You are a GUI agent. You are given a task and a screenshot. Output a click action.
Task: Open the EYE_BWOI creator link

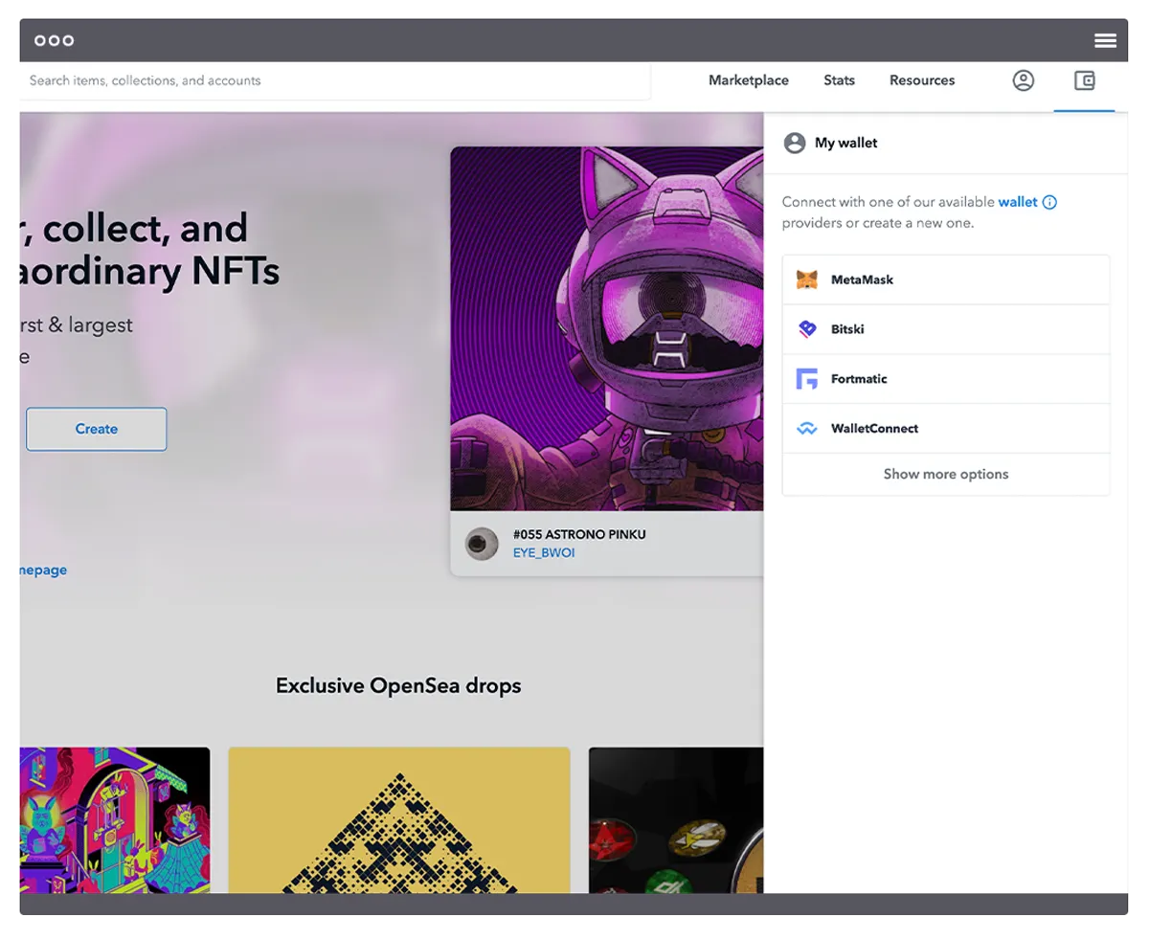544,552
